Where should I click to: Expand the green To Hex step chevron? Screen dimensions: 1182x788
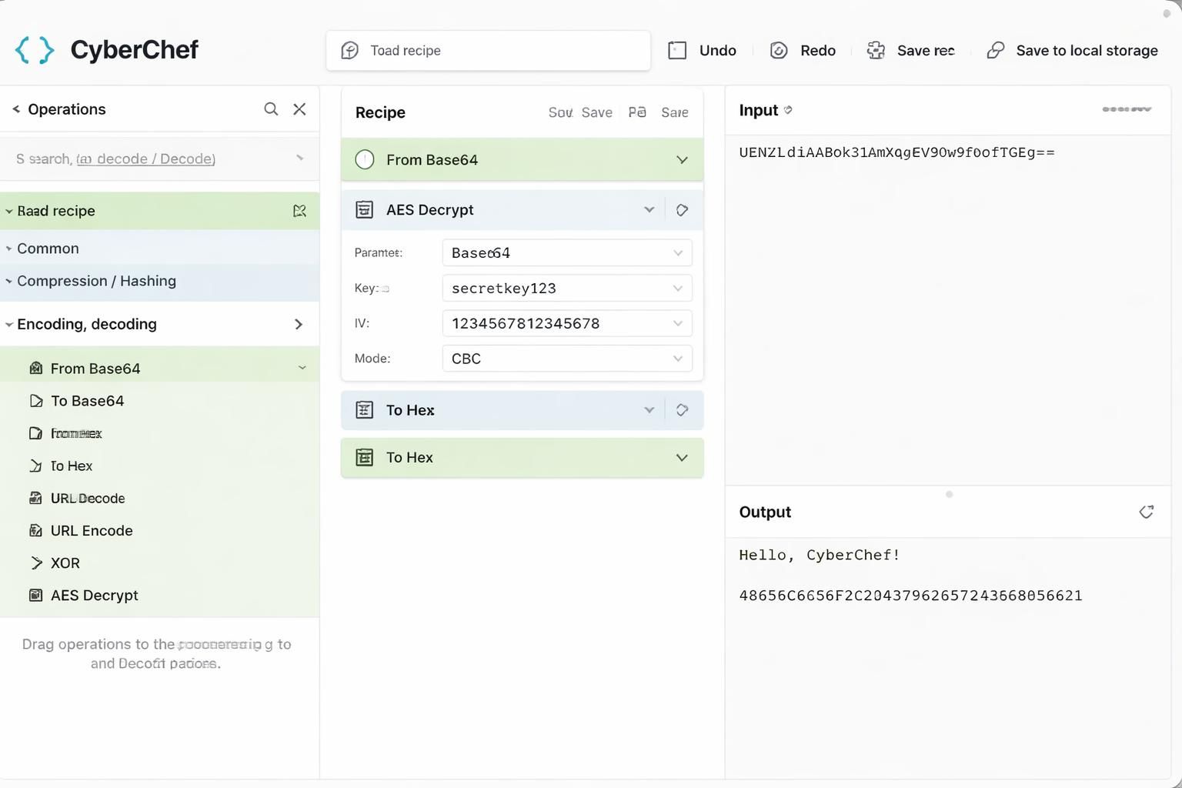click(682, 458)
